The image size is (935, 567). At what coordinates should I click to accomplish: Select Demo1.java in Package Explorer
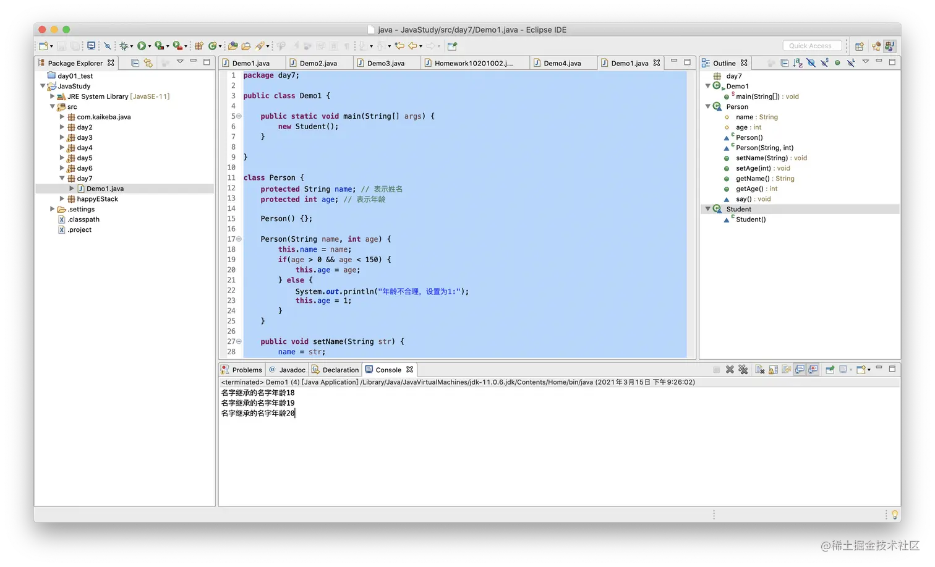(105, 189)
